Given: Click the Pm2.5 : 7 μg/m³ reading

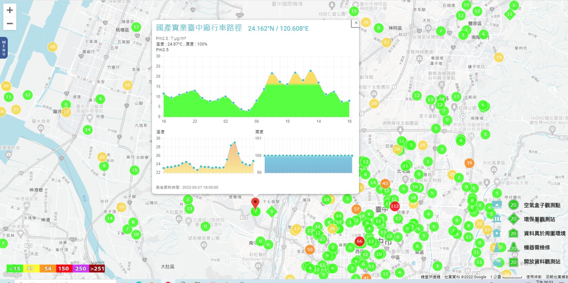Looking at the screenshot, I should [x=171, y=38].
